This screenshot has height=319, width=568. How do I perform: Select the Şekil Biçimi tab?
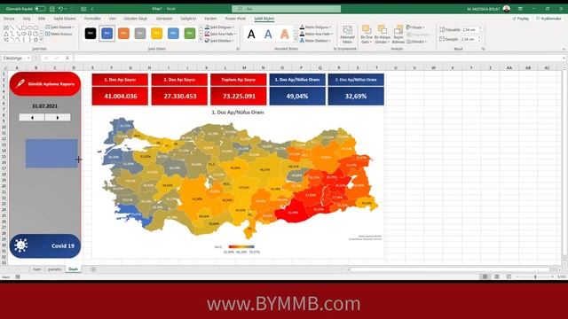[264, 19]
